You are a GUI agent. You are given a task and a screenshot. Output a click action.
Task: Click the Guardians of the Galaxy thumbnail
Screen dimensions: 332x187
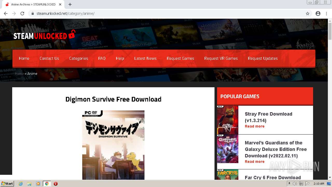227,149
